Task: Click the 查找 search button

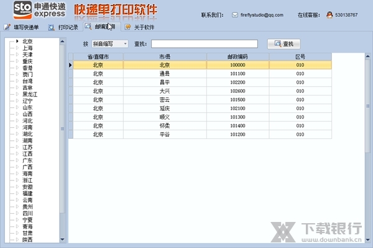Action: click(x=284, y=44)
